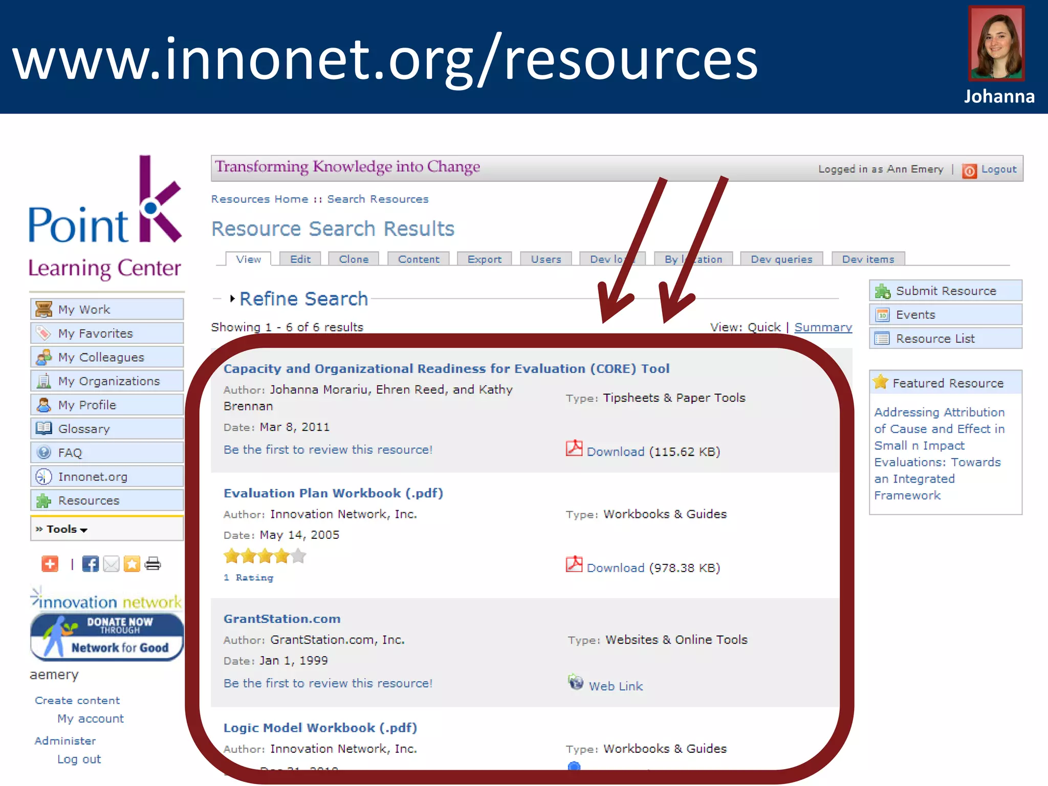1048x786 pixels.
Task: Open My Work from sidebar icon
Action: click(x=43, y=310)
